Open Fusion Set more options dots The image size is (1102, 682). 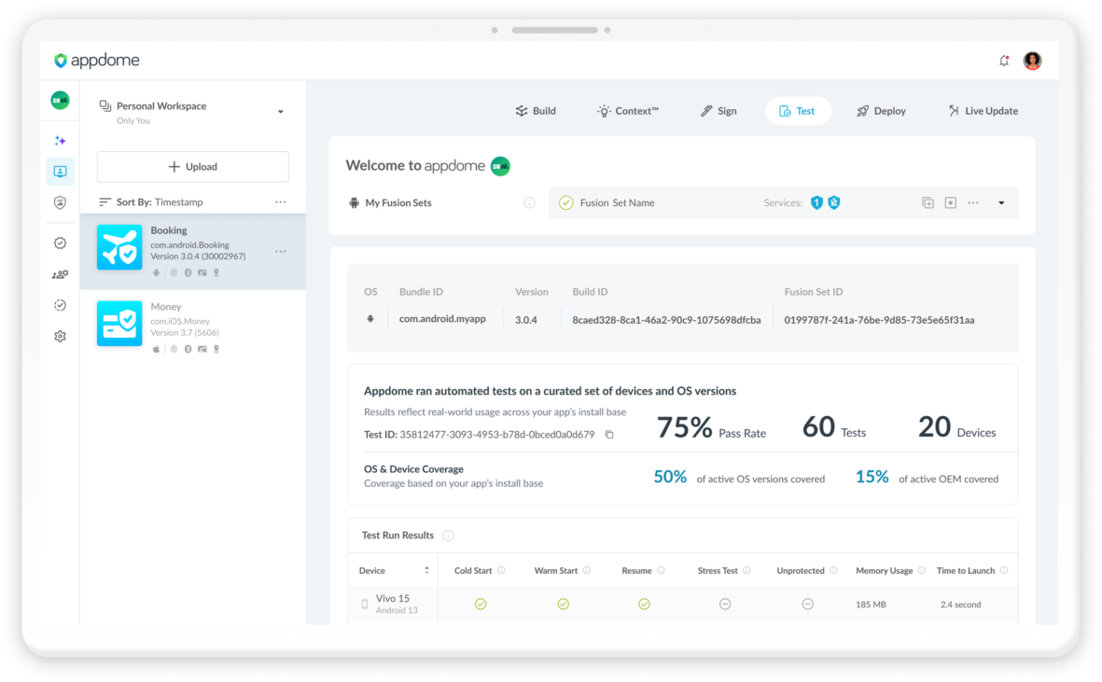click(973, 203)
